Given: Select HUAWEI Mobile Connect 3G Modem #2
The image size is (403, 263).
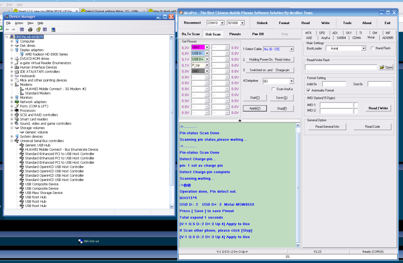Looking at the screenshot, I should click(55, 89).
